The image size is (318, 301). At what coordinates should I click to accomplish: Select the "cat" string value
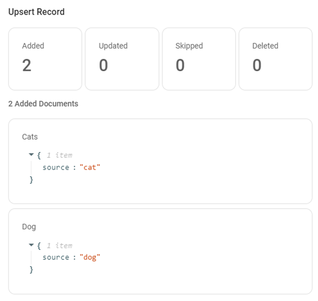click(90, 167)
